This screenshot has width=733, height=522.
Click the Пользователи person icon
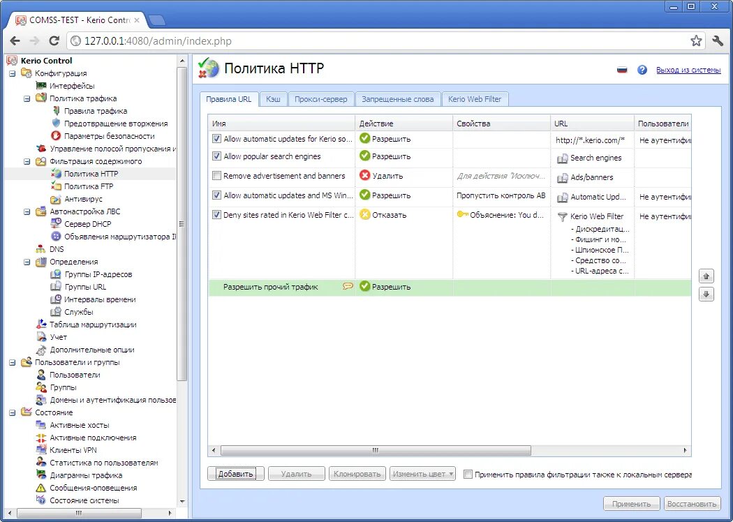click(42, 375)
